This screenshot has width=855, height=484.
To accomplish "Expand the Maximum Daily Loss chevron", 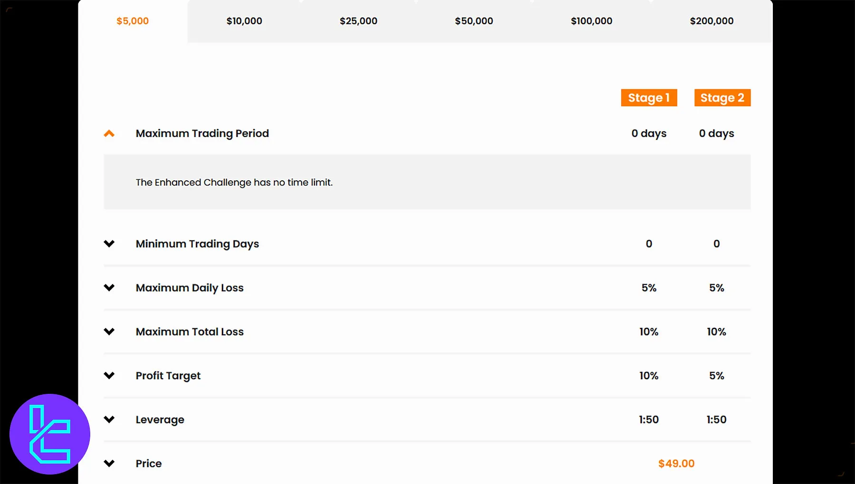I will coord(109,288).
